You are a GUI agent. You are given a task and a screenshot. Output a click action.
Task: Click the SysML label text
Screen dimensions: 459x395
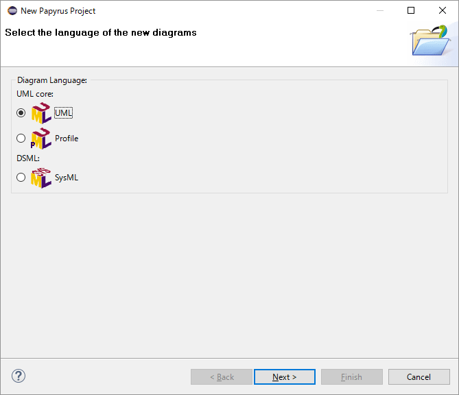pyautogui.click(x=67, y=178)
